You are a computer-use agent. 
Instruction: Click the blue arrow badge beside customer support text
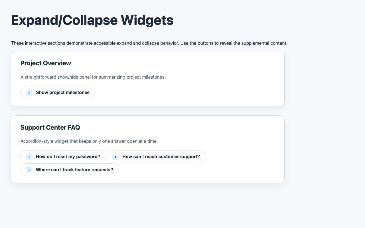click(115, 157)
